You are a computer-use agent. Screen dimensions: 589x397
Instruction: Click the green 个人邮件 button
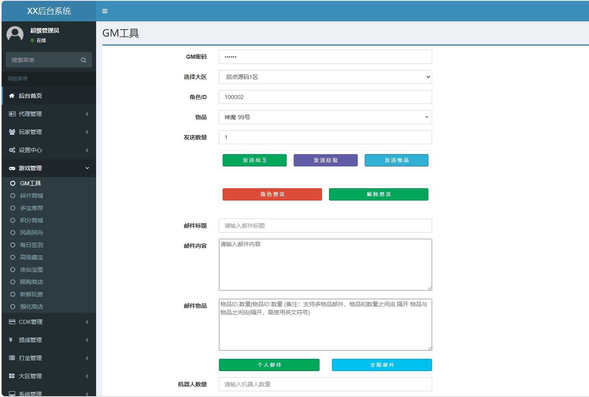(x=269, y=365)
